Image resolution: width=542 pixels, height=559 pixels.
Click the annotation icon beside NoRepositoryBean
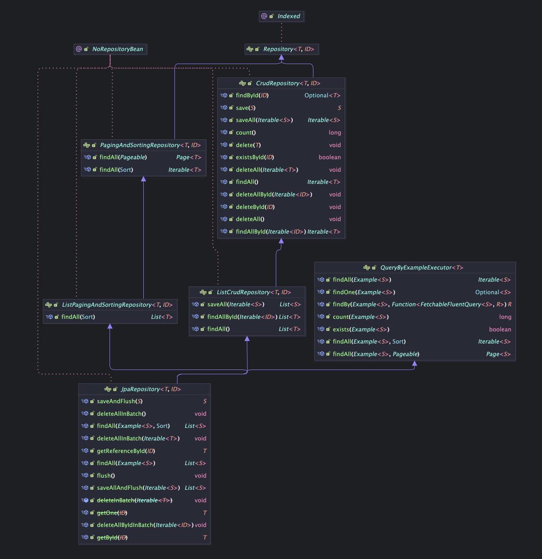[x=79, y=49]
